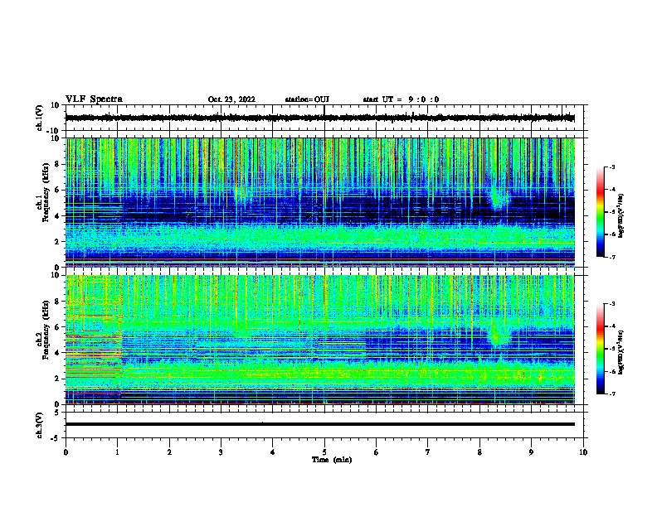Click the "8" kHz tick on ch.2 spectrogram
The width and height of the screenshot is (657, 507).
pos(57,302)
